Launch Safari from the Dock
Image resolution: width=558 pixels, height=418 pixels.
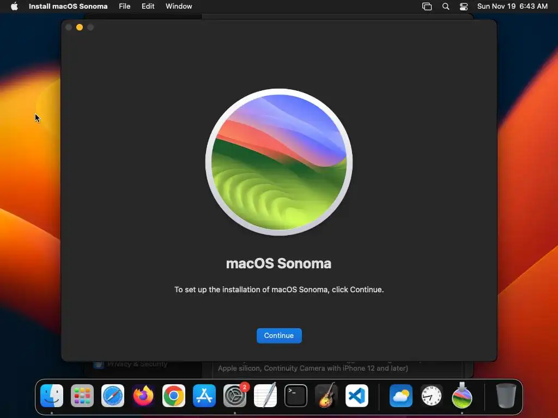point(113,396)
